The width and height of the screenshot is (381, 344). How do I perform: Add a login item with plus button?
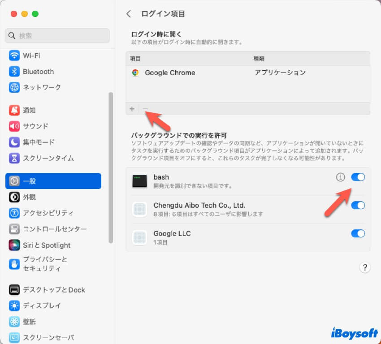(x=132, y=109)
